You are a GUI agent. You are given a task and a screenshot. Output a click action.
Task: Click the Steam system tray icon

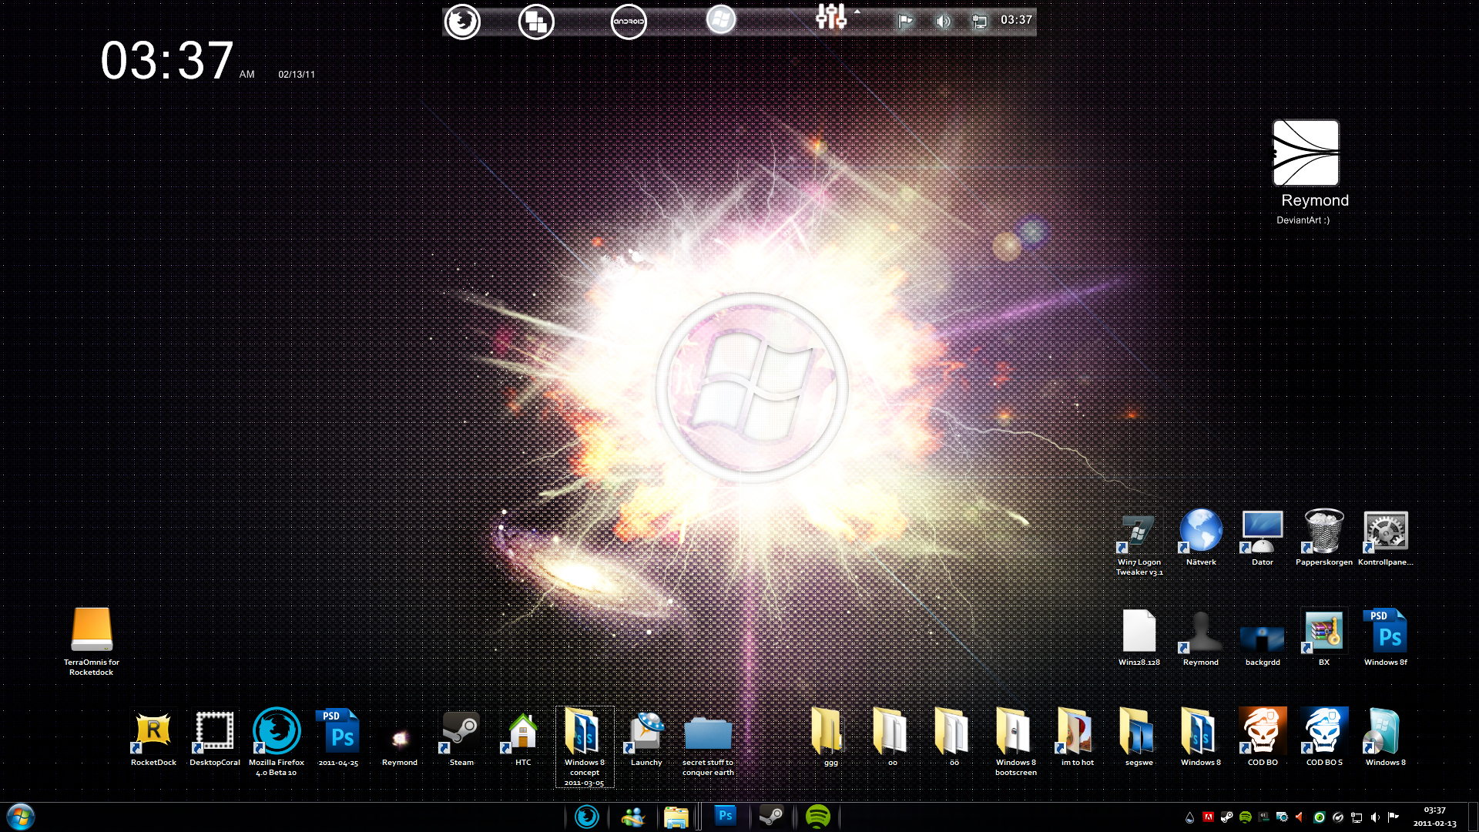coord(1226,817)
